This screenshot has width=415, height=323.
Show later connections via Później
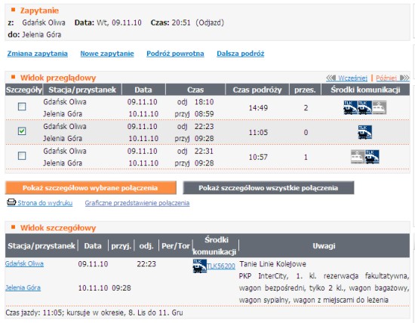(x=386, y=78)
